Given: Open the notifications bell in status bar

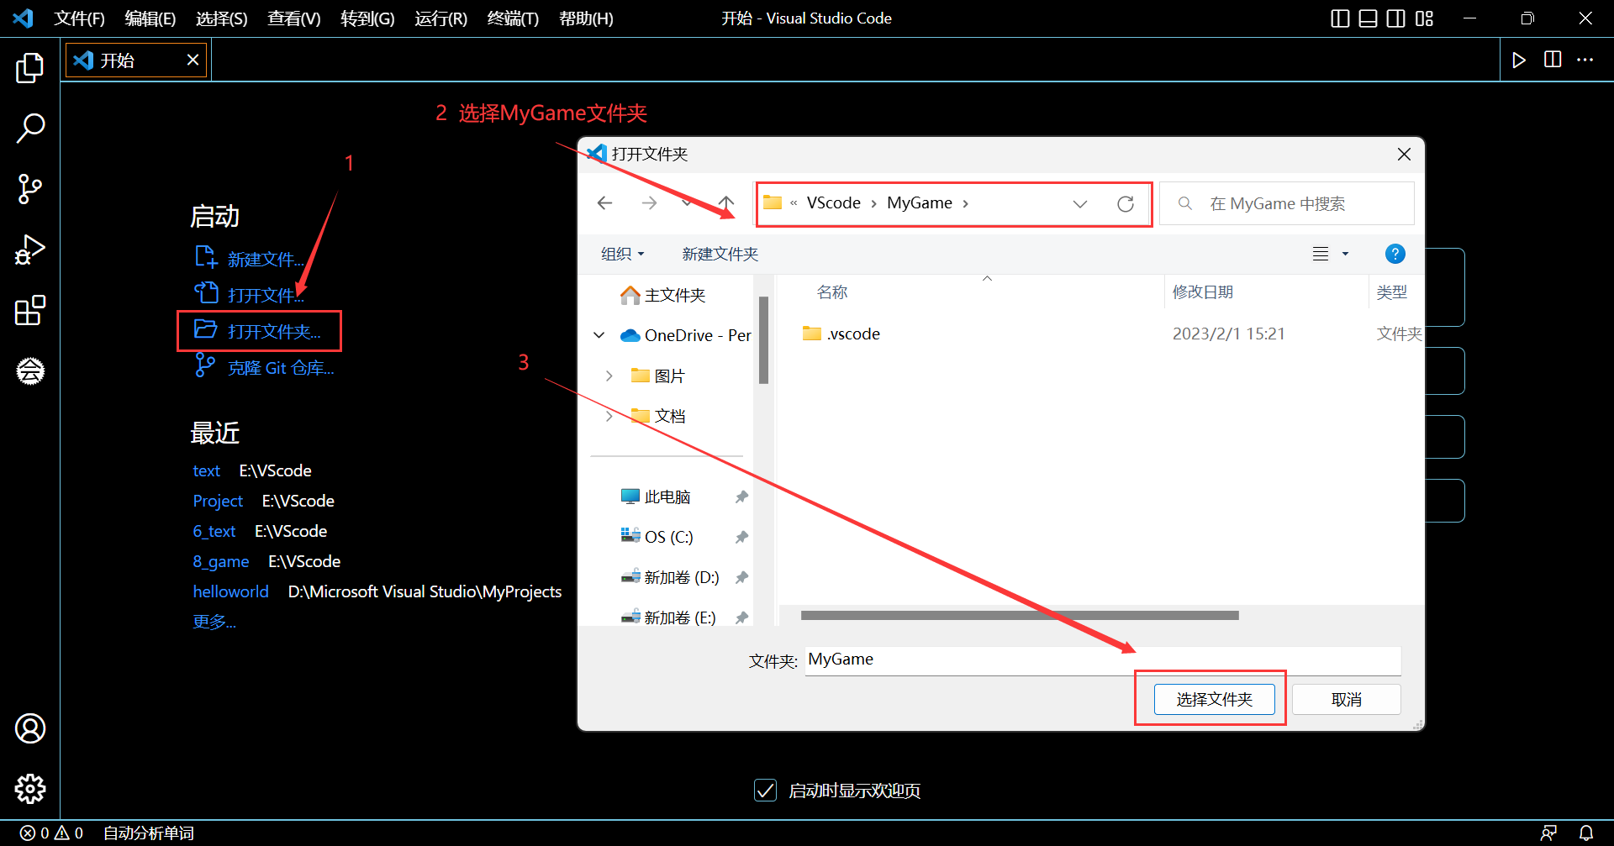Looking at the screenshot, I should (1586, 833).
